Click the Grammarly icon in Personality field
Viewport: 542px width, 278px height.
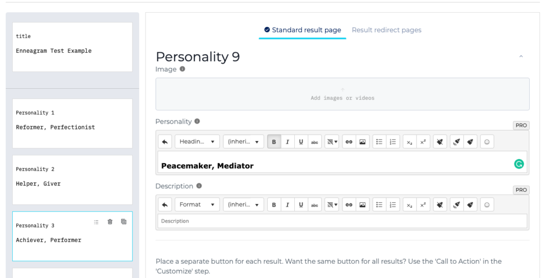[519, 164]
